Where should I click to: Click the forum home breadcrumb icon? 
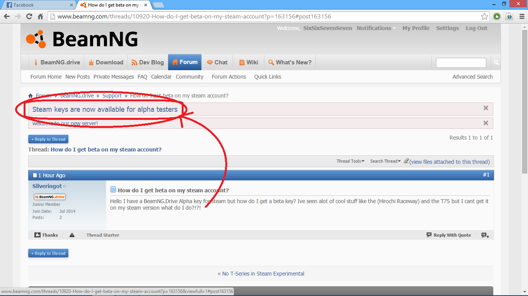point(31,96)
